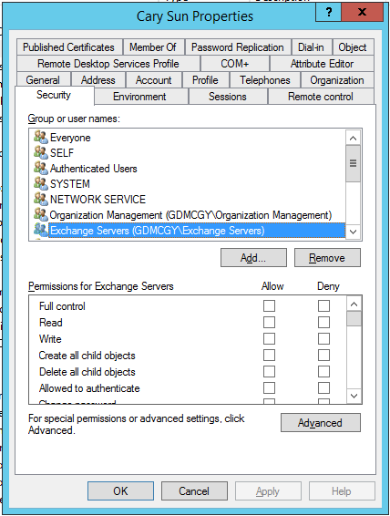Click the Add... button
The image size is (390, 516).
click(x=253, y=258)
